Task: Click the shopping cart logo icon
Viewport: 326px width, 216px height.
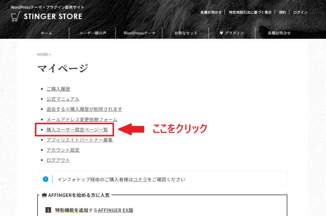Action: click(16, 16)
